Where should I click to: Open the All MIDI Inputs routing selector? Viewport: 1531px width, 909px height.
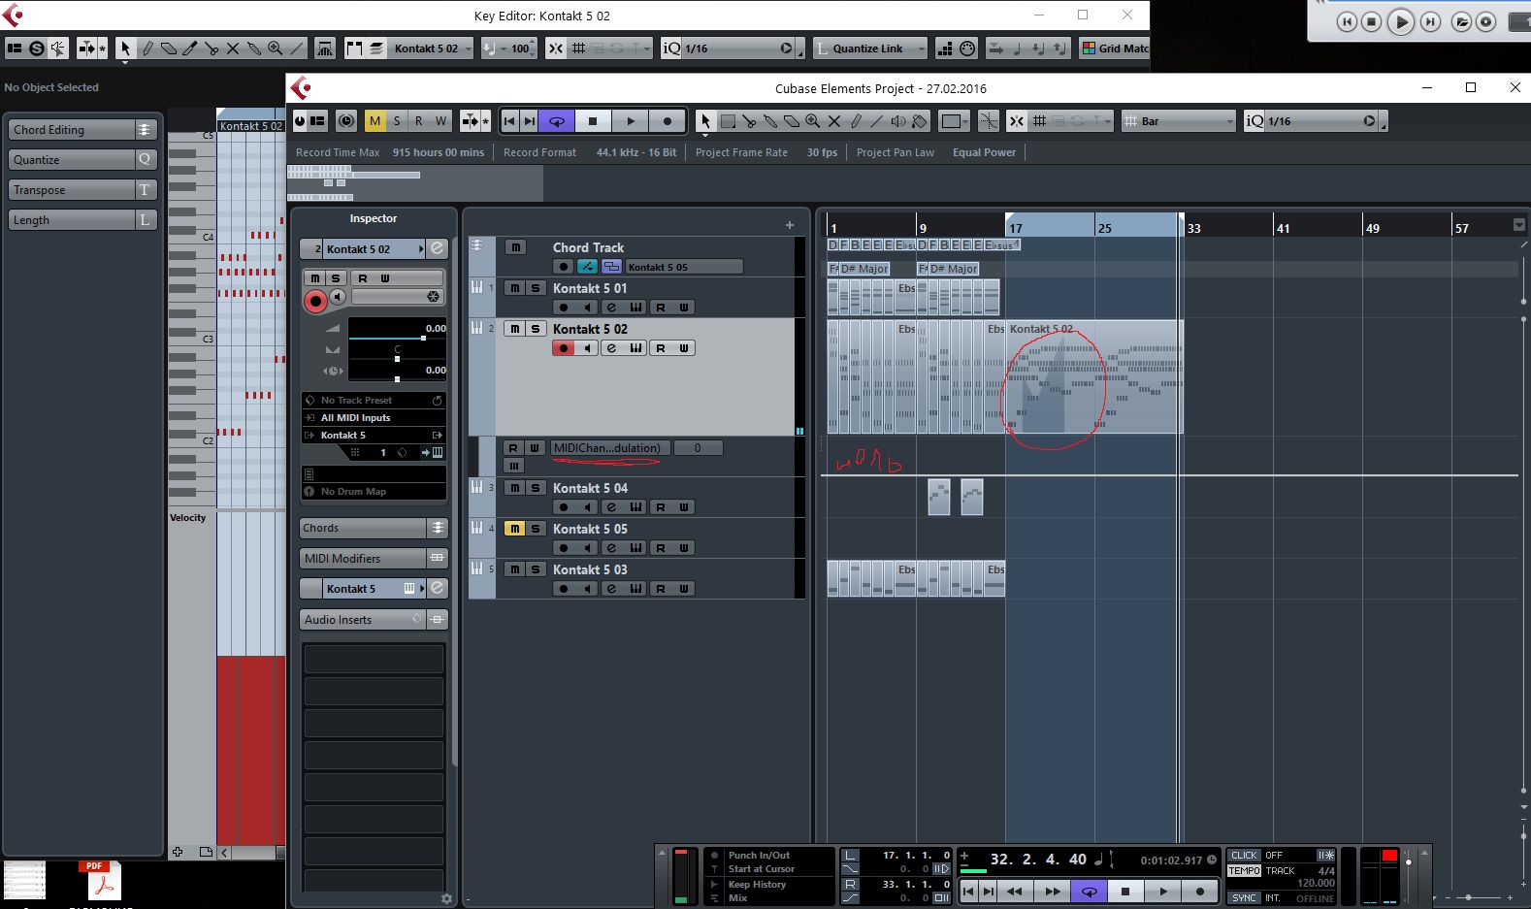374,418
